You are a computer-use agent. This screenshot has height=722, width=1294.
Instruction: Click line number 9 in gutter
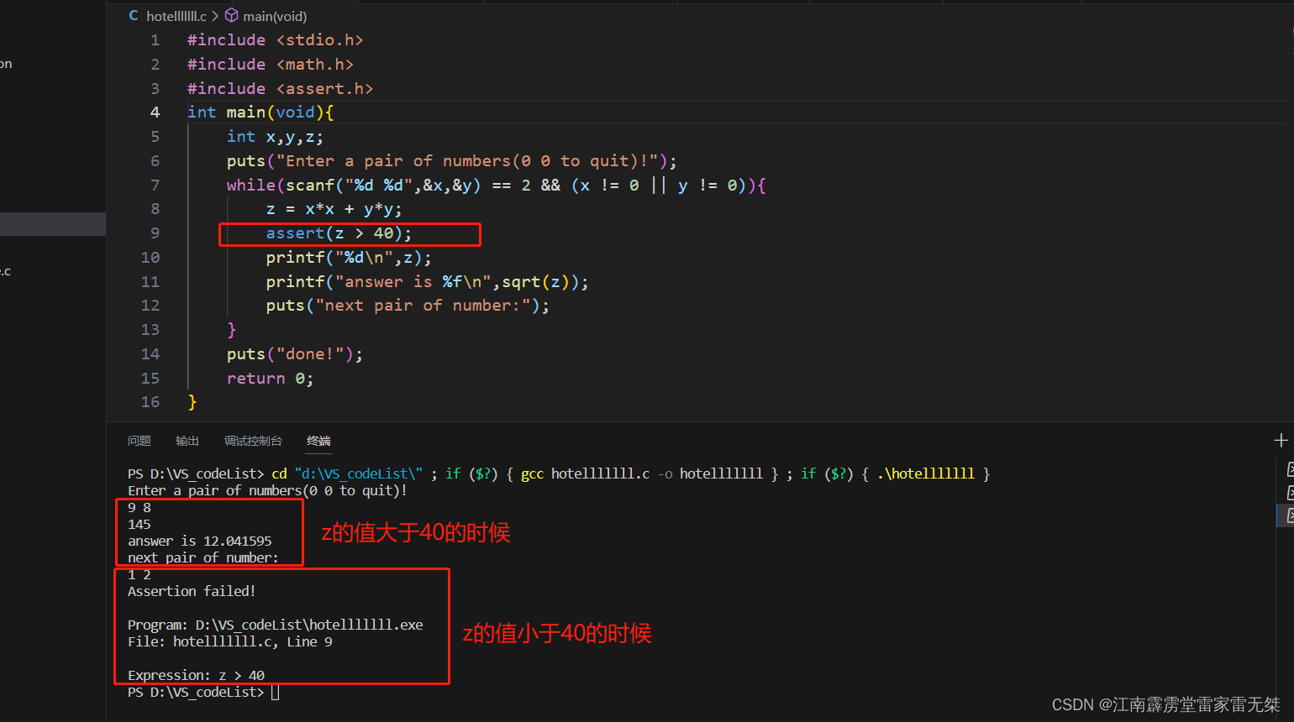click(155, 233)
